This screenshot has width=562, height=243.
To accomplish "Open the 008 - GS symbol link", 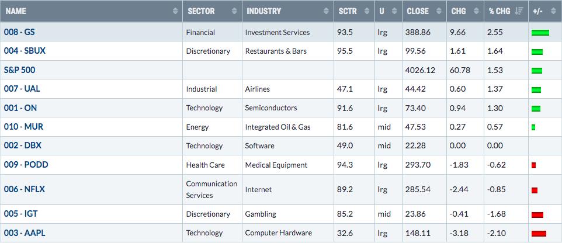I will 19,32.
